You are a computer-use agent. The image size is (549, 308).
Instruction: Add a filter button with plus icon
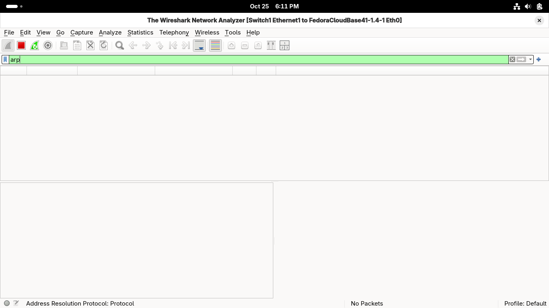[x=539, y=59]
